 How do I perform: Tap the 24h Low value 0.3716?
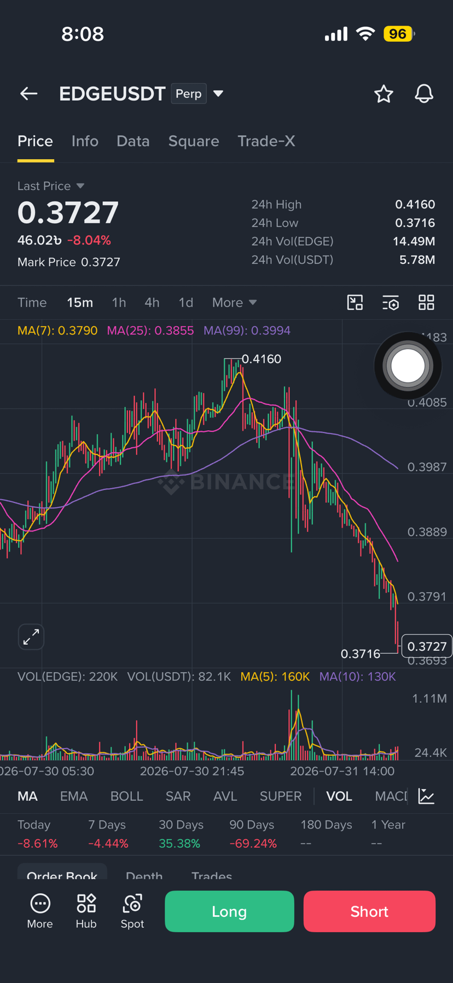click(x=415, y=223)
